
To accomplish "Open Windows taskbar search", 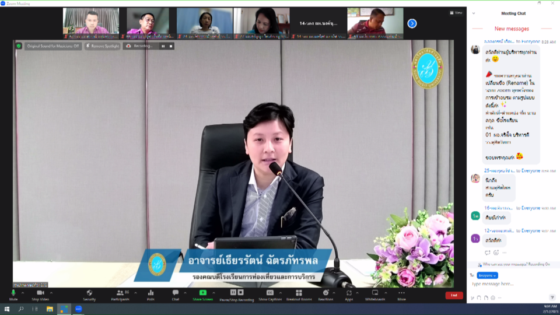I will click(21, 309).
